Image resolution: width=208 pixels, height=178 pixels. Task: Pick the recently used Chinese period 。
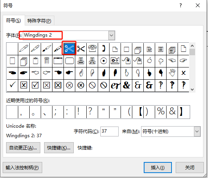35,112
